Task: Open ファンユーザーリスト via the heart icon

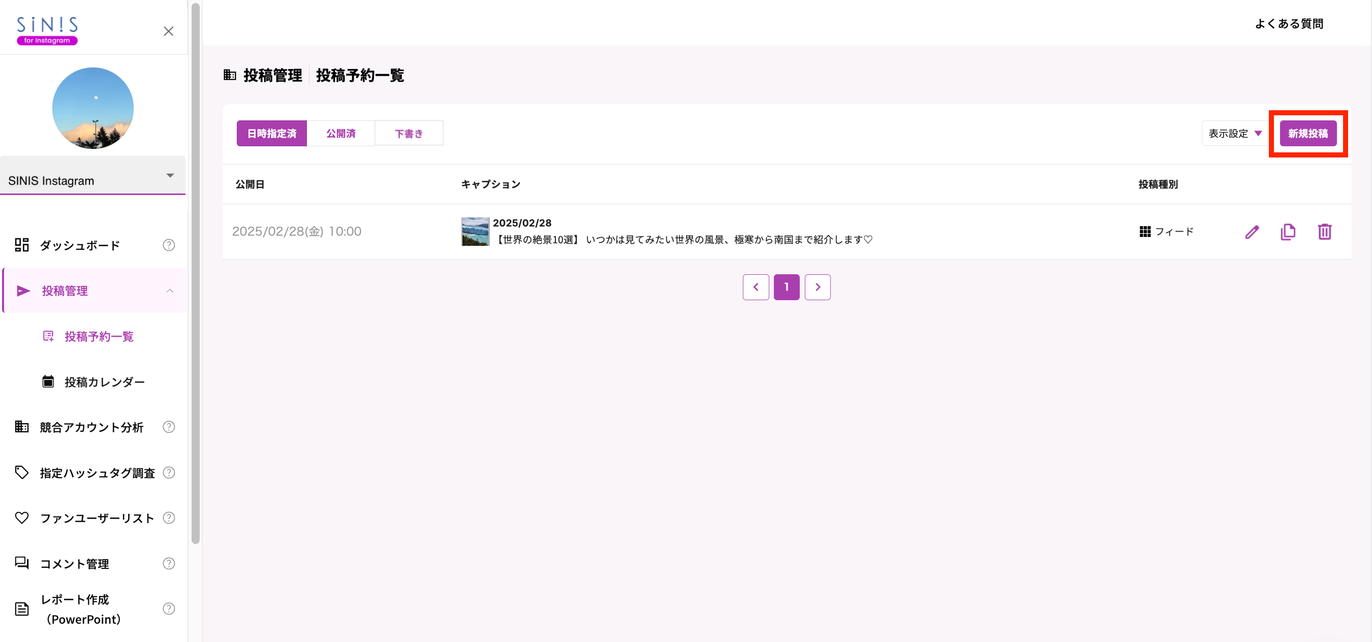Action: click(21, 518)
